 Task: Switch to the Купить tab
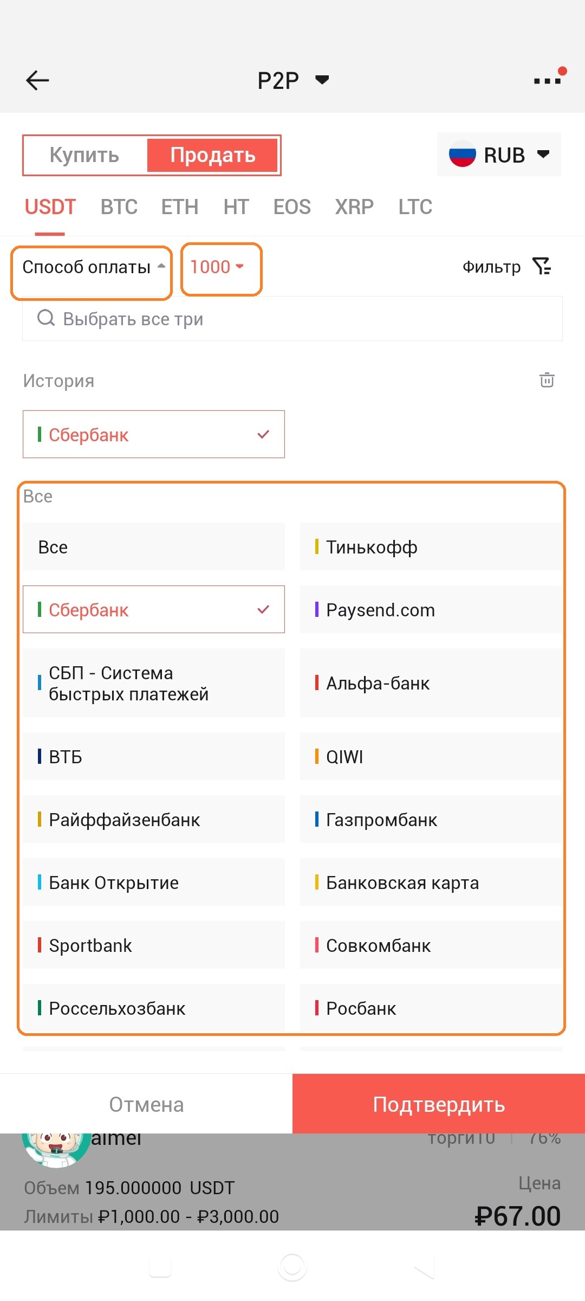click(x=84, y=155)
